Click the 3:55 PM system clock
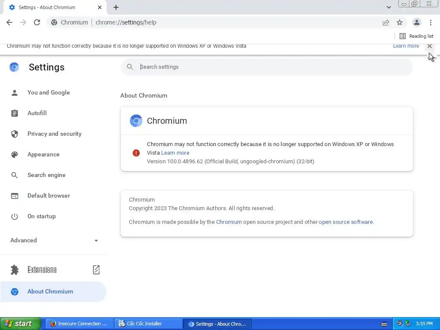Viewport: 440px width, 330px height. pos(424,324)
